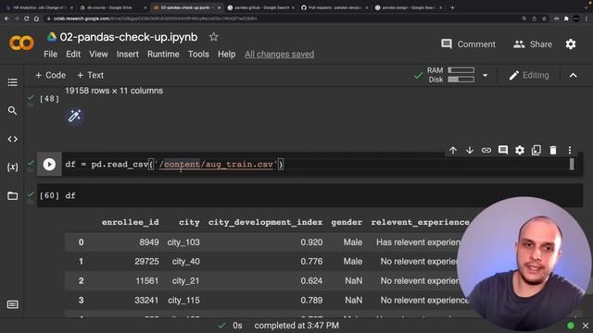Open the View menu
Screen dimensions: 593x333
click(98, 55)
